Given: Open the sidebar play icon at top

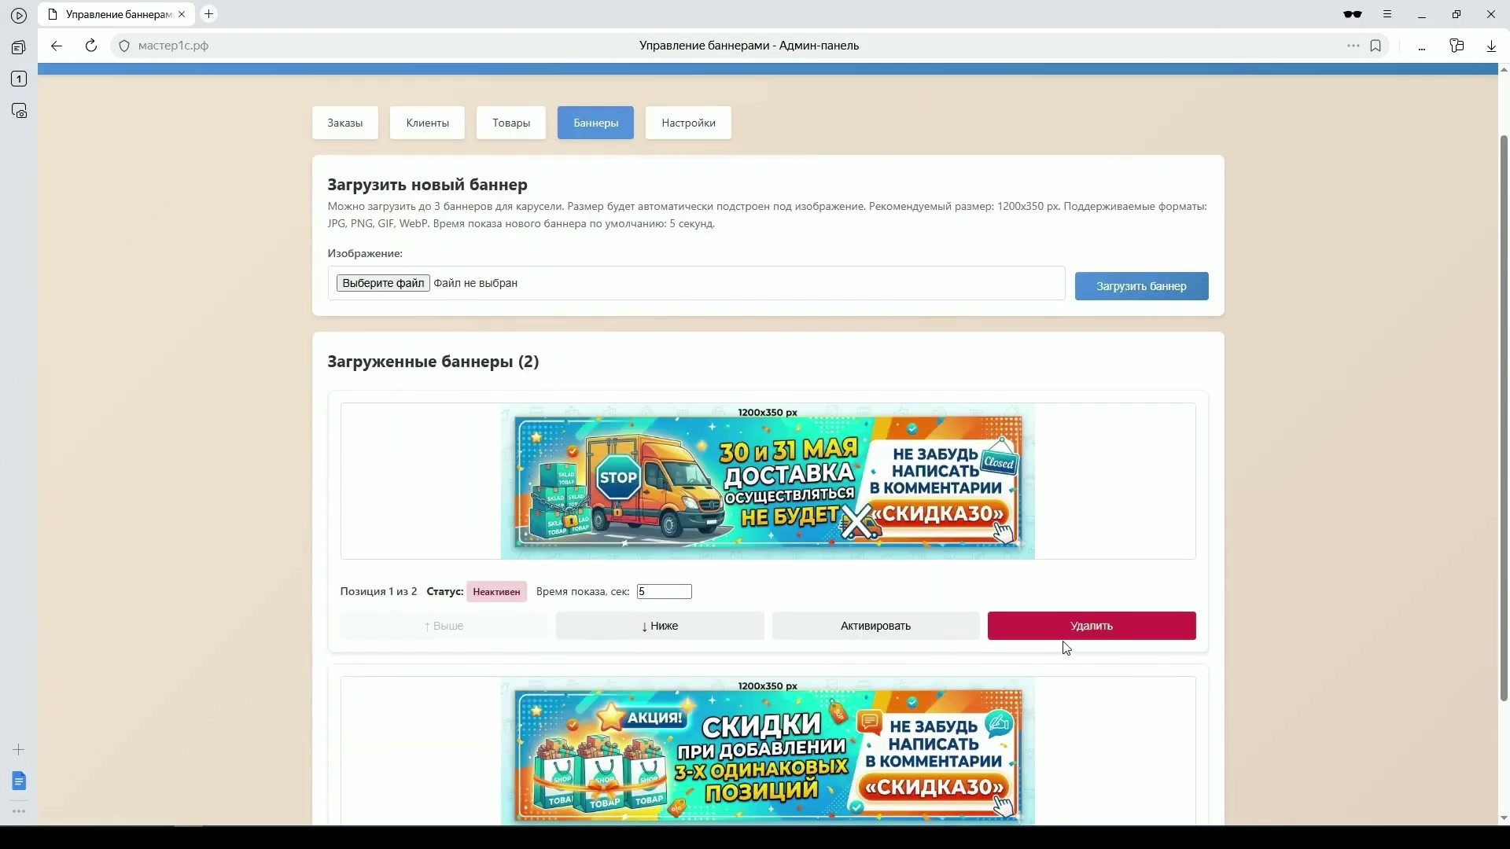Looking at the screenshot, I should click(x=19, y=15).
